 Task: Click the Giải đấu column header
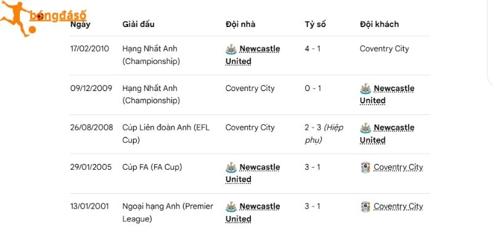click(x=138, y=24)
